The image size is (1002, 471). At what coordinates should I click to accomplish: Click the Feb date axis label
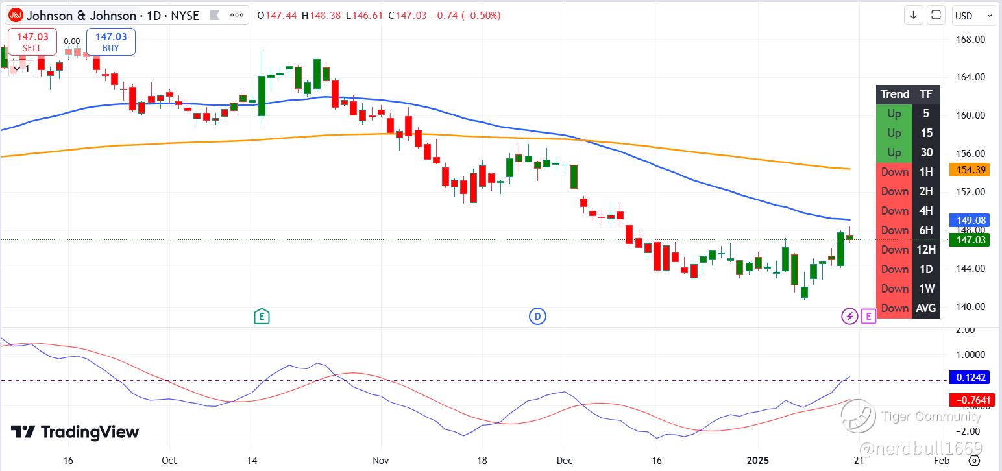coord(940,461)
